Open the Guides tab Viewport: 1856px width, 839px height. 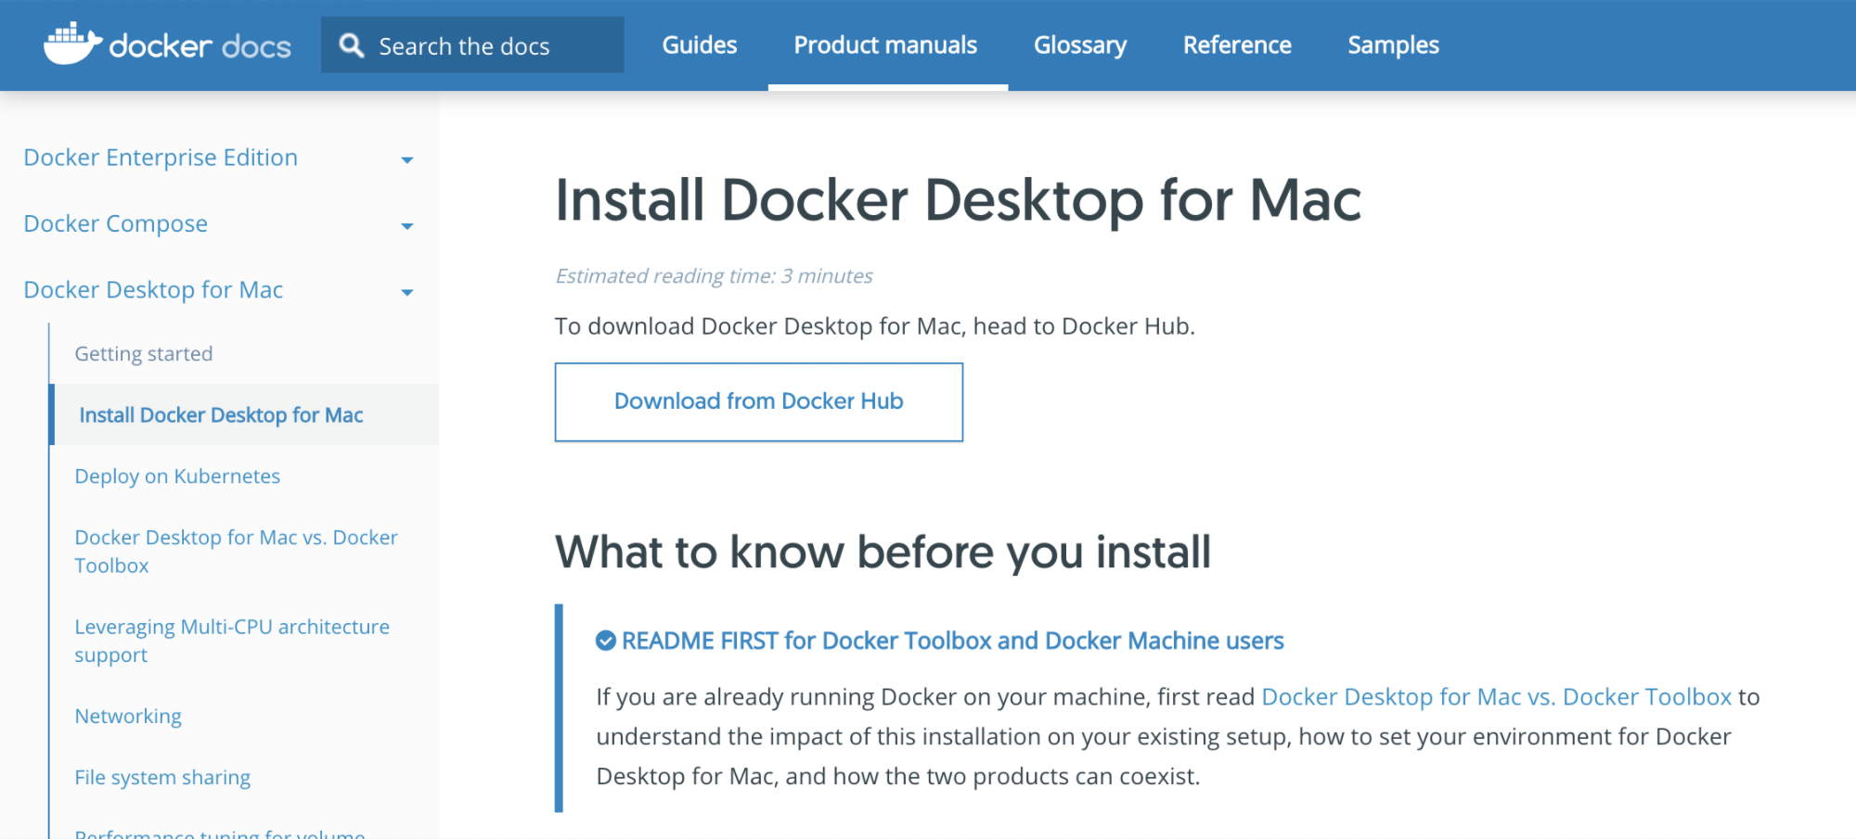point(700,45)
